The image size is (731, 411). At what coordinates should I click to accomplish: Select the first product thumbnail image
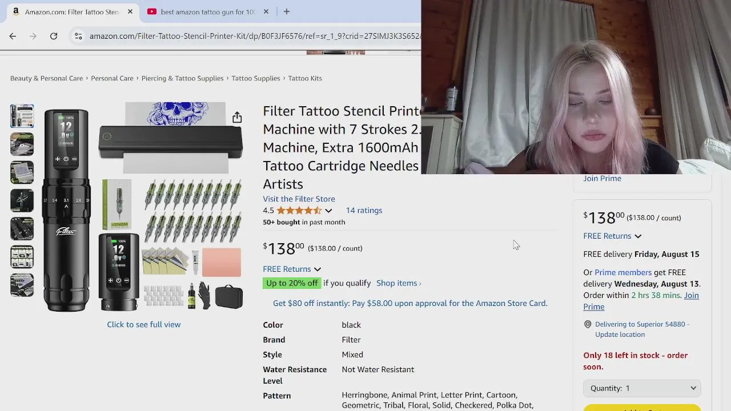tap(22, 116)
